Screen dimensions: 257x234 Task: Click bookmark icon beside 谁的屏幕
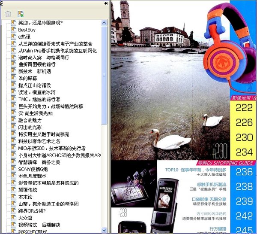pyautogui.click(x=13, y=78)
